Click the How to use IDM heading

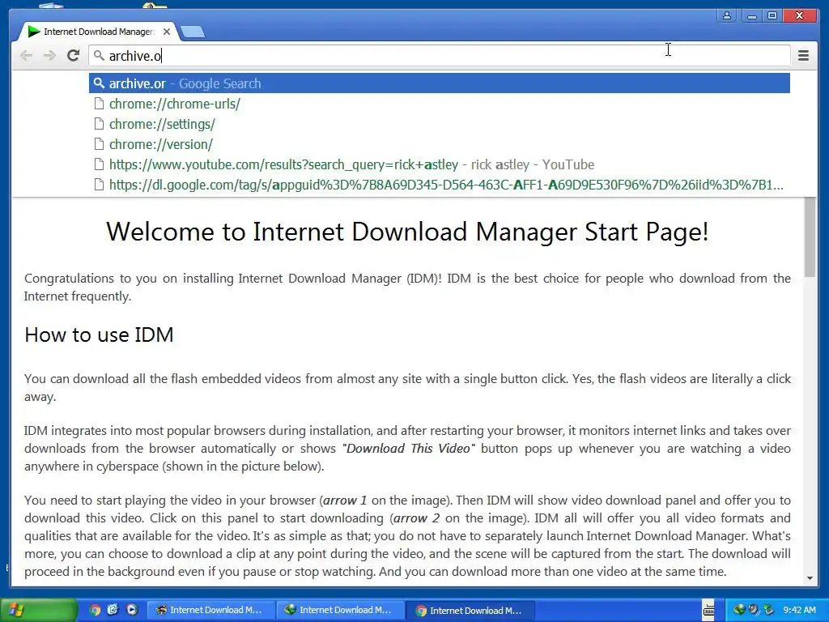point(99,334)
